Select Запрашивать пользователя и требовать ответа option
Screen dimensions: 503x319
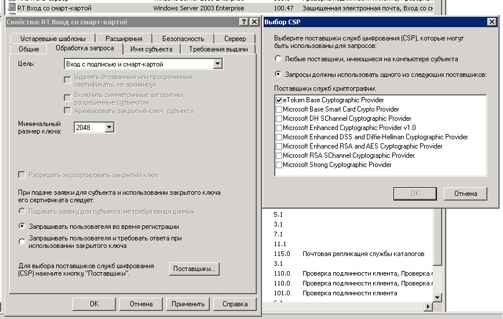point(23,242)
